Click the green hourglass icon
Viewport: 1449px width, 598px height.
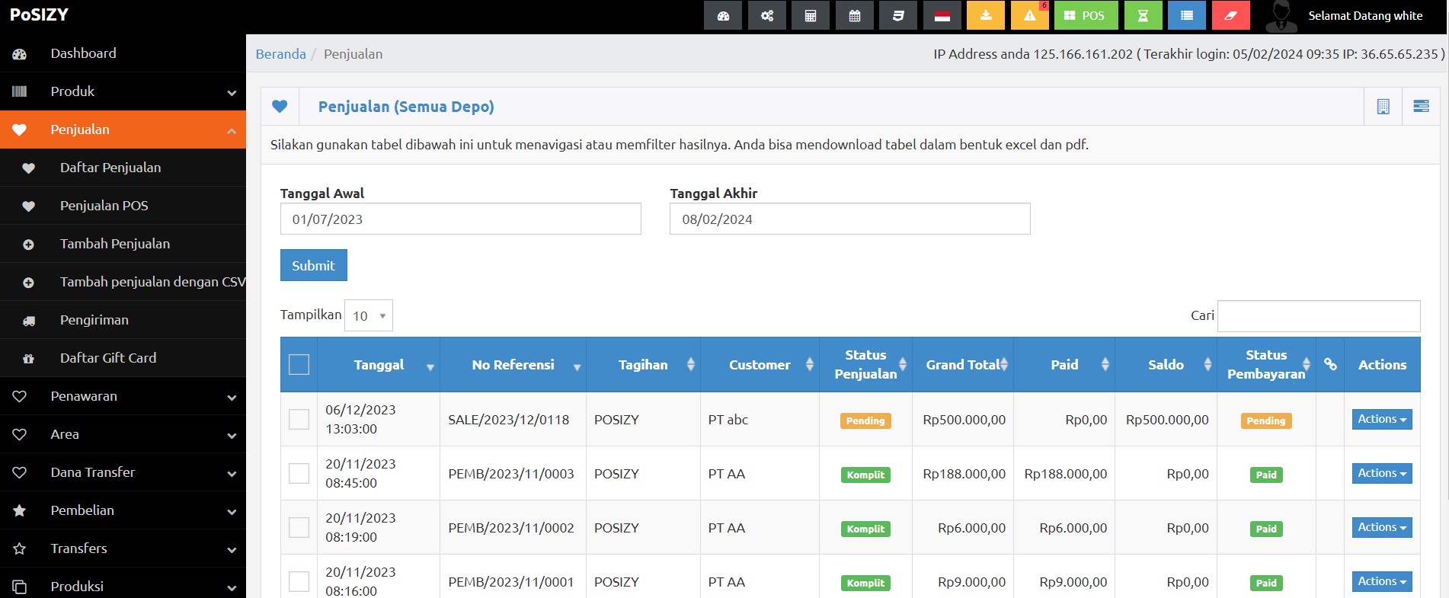click(1143, 16)
